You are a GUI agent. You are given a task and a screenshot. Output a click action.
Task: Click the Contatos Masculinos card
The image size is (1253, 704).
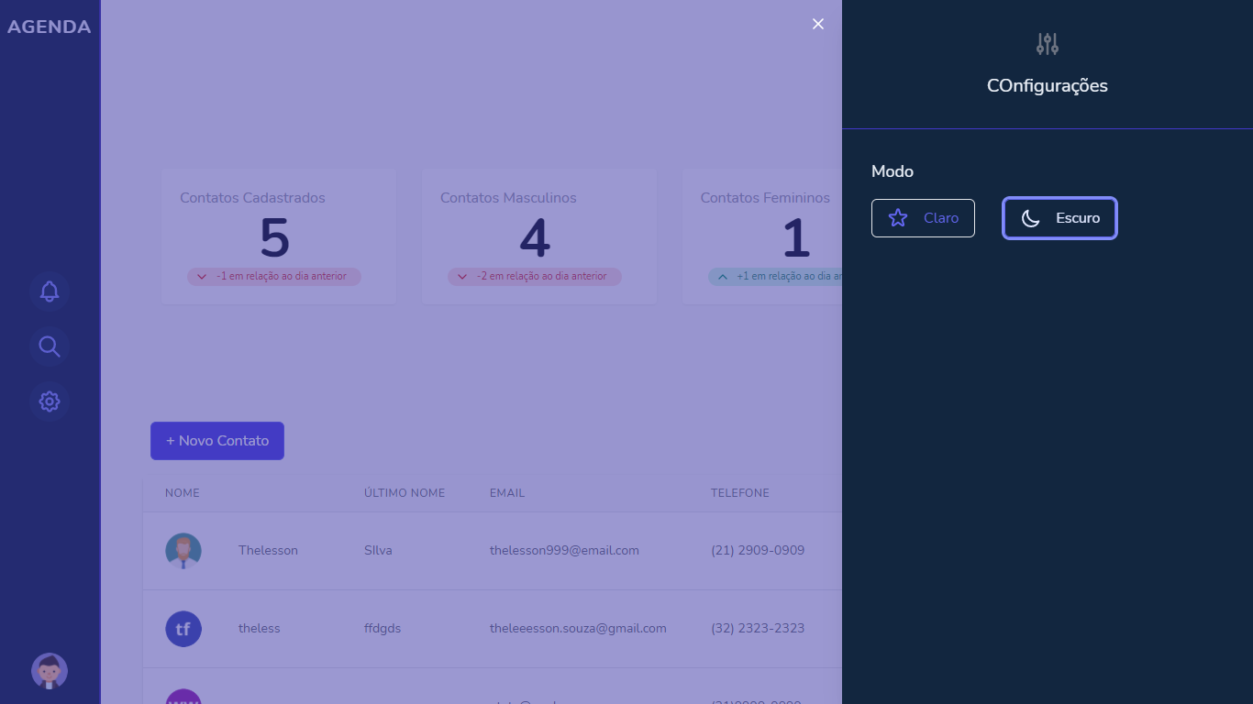pos(539,236)
